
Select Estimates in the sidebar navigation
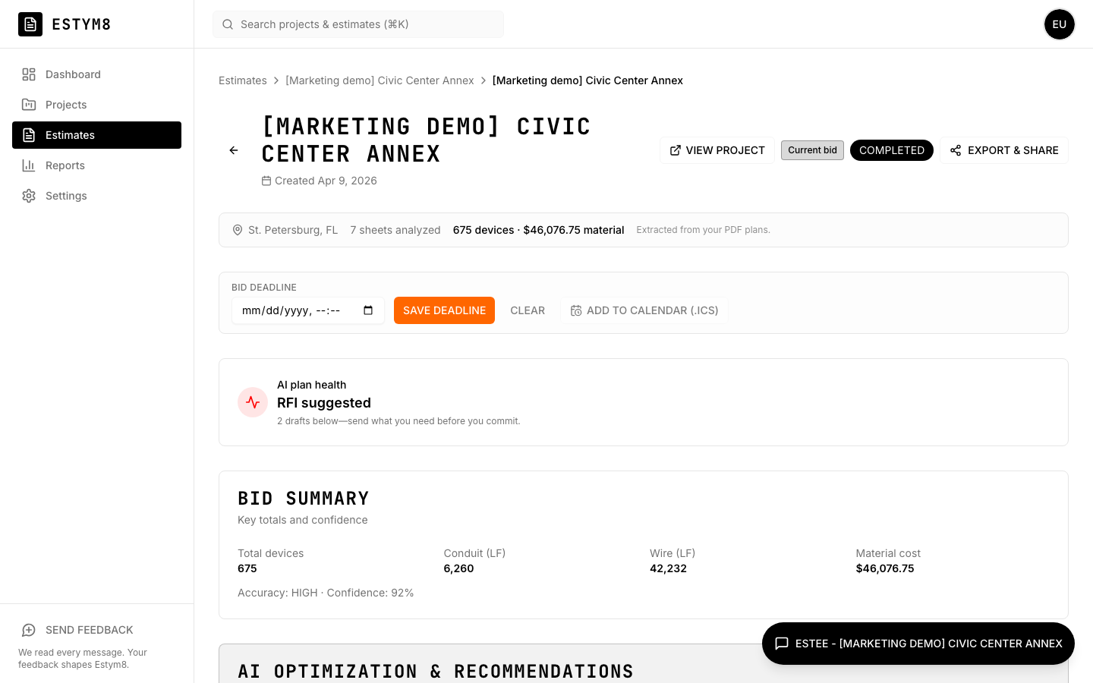click(70, 135)
